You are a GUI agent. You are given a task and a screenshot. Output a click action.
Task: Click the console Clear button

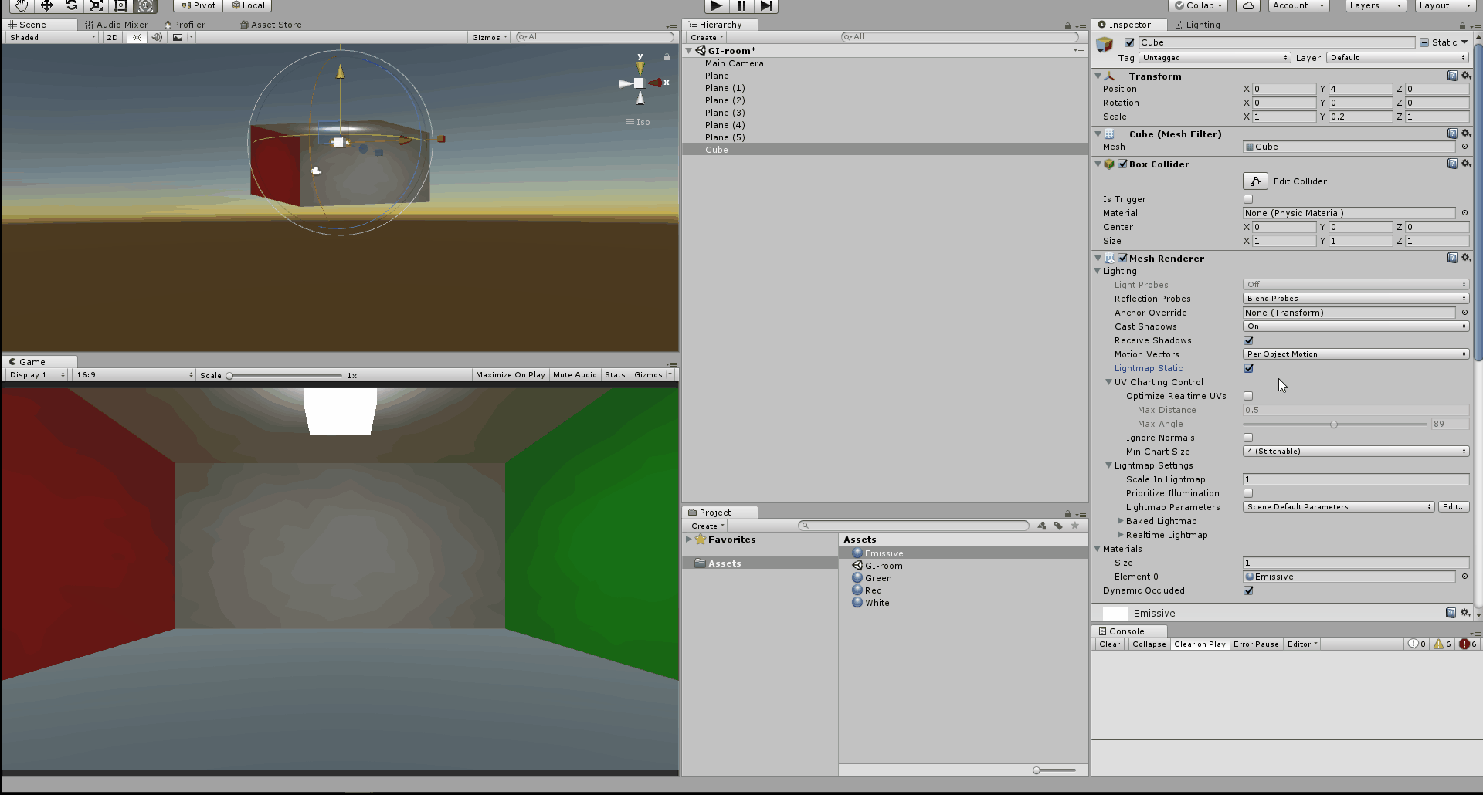1109,644
